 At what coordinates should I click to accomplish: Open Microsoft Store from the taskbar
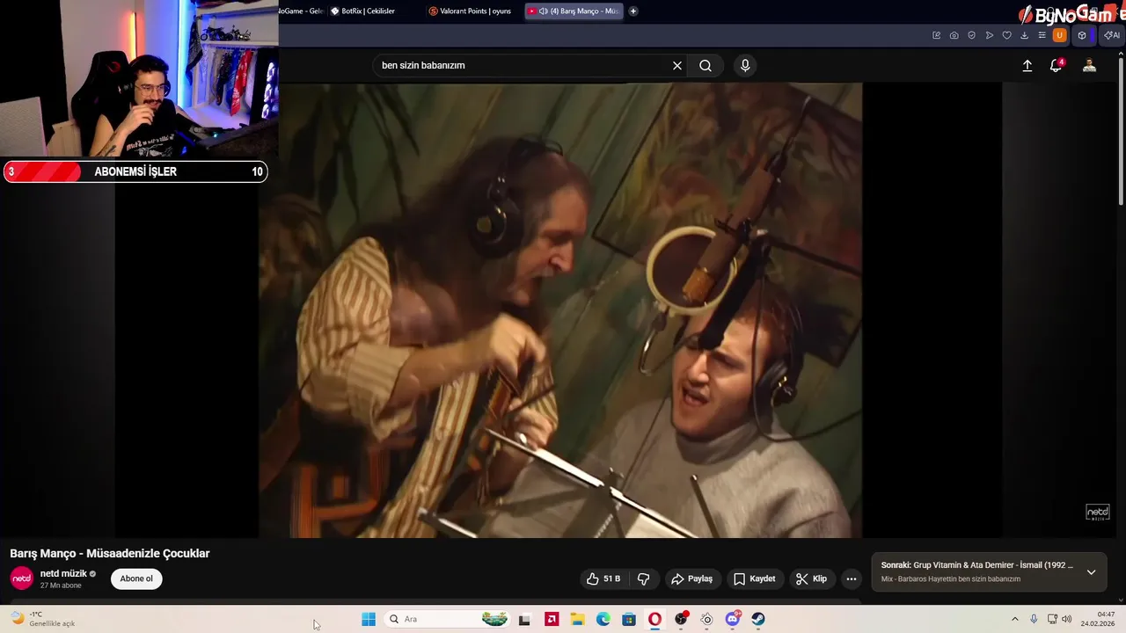pyautogui.click(x=629, y=619)
